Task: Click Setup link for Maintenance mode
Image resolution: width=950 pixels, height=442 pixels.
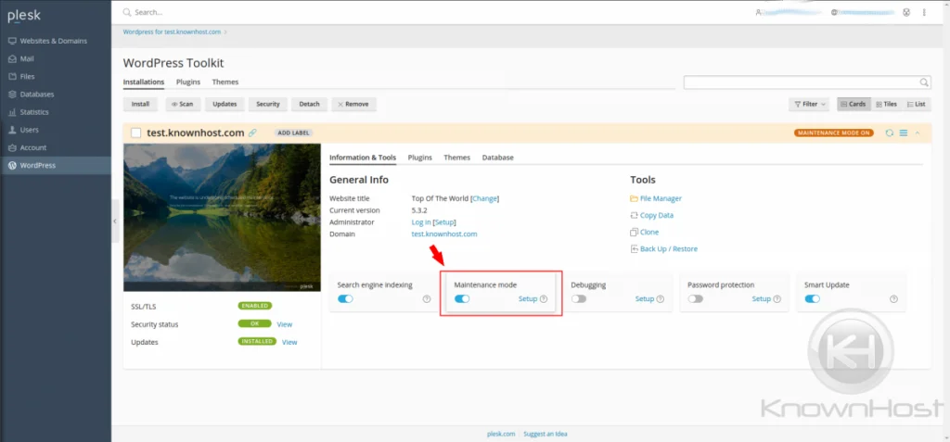Action: (x=527, y=299)
